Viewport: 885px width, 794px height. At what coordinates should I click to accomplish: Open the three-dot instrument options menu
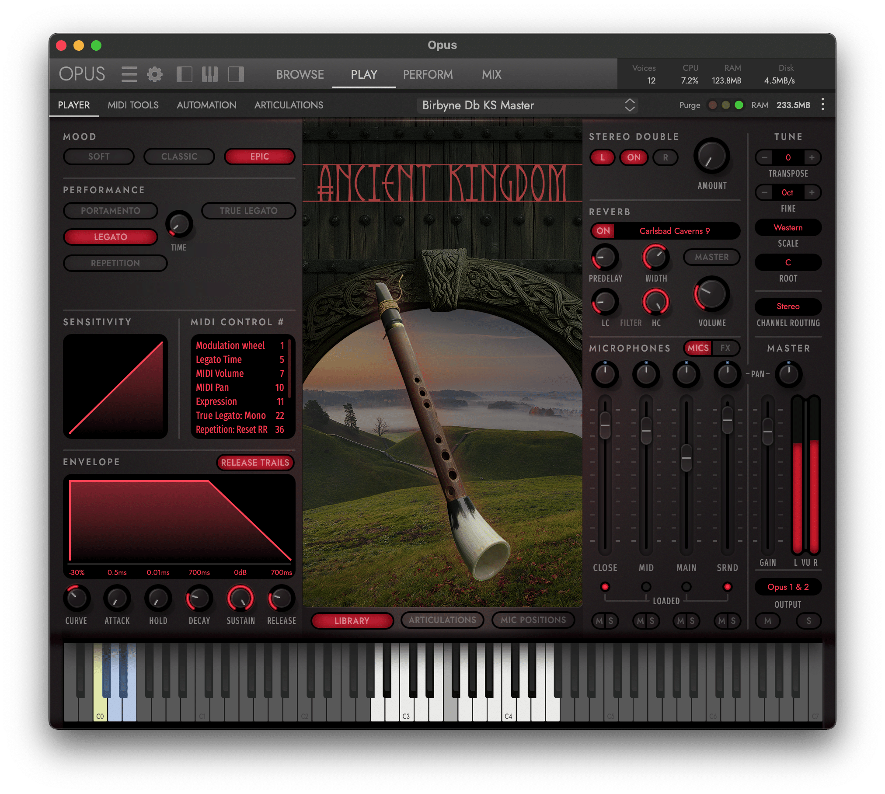pyautogui.click(x=823, y=104)
